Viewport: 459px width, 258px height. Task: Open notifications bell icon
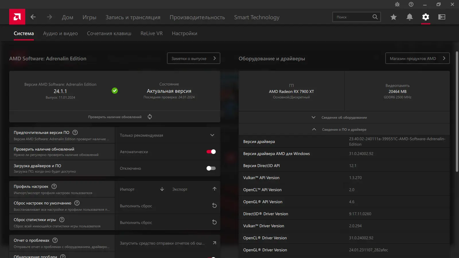410,17
